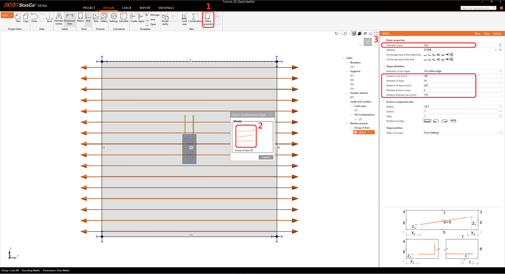Click the Model entity icon
This screenshot has height=274, width=505.
pyautogui.click(x=165, y=19)
